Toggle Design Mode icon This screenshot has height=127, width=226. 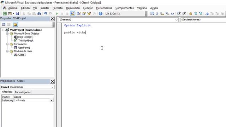[72, 13]
